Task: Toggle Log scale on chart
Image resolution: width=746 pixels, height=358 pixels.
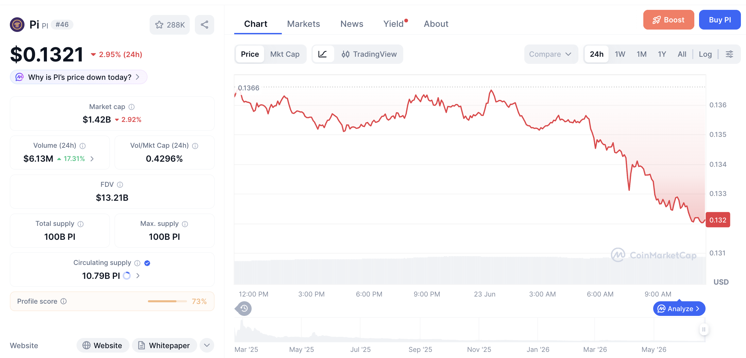Action: click(705, 54)
